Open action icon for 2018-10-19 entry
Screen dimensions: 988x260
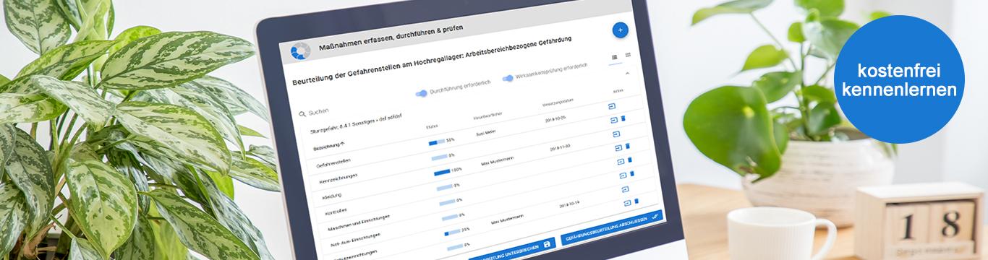(x=627, y=203)
